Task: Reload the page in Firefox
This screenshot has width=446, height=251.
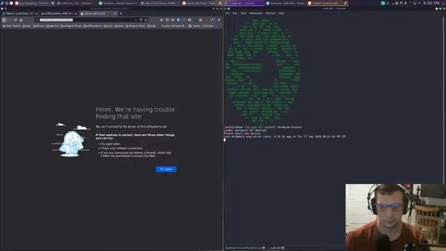Action: 15,20
